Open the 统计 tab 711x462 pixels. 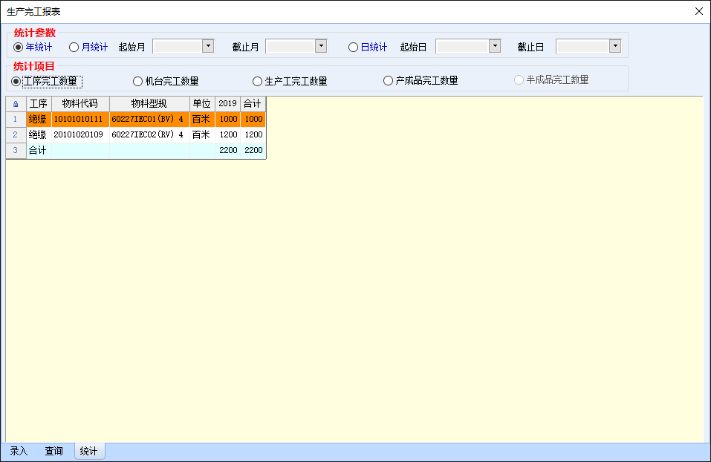pos(88,451)
